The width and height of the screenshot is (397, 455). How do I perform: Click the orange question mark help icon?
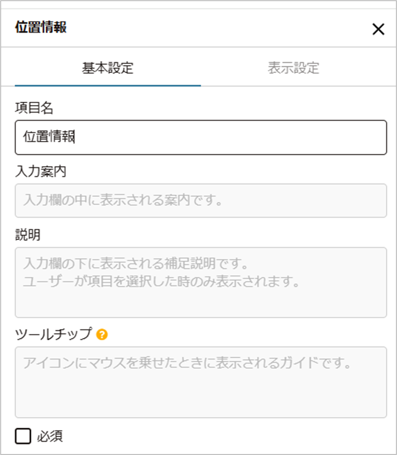point(102,334)
